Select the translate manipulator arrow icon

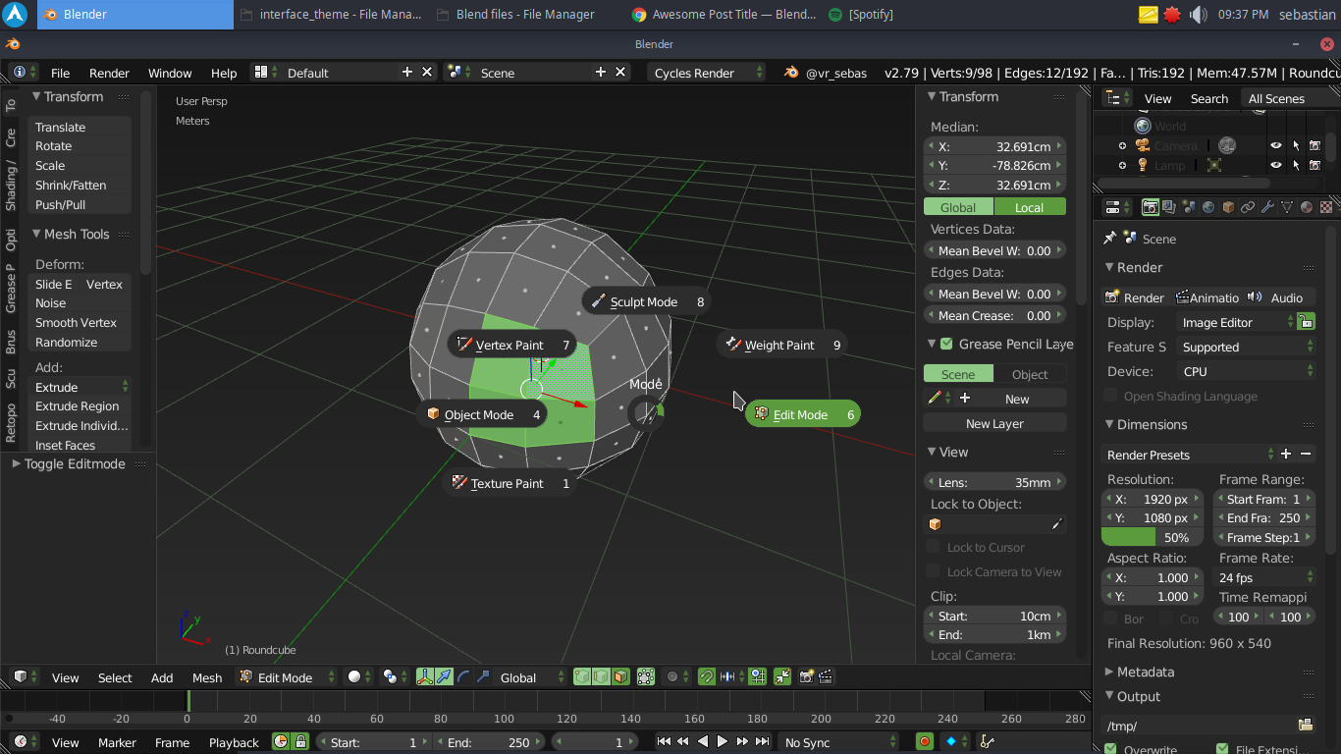click(x=444, y=676)
